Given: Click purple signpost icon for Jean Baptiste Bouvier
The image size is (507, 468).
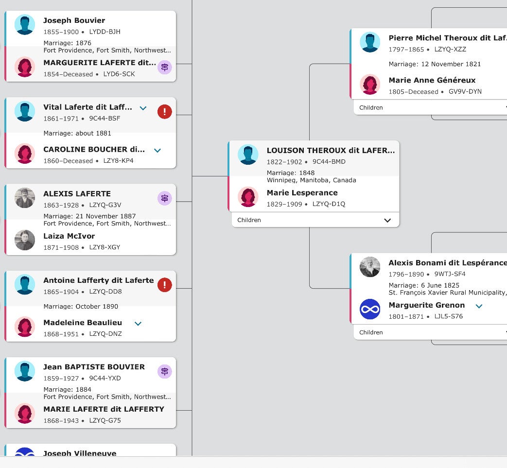Looking at the screenshot, I should (x=165, y=372).
